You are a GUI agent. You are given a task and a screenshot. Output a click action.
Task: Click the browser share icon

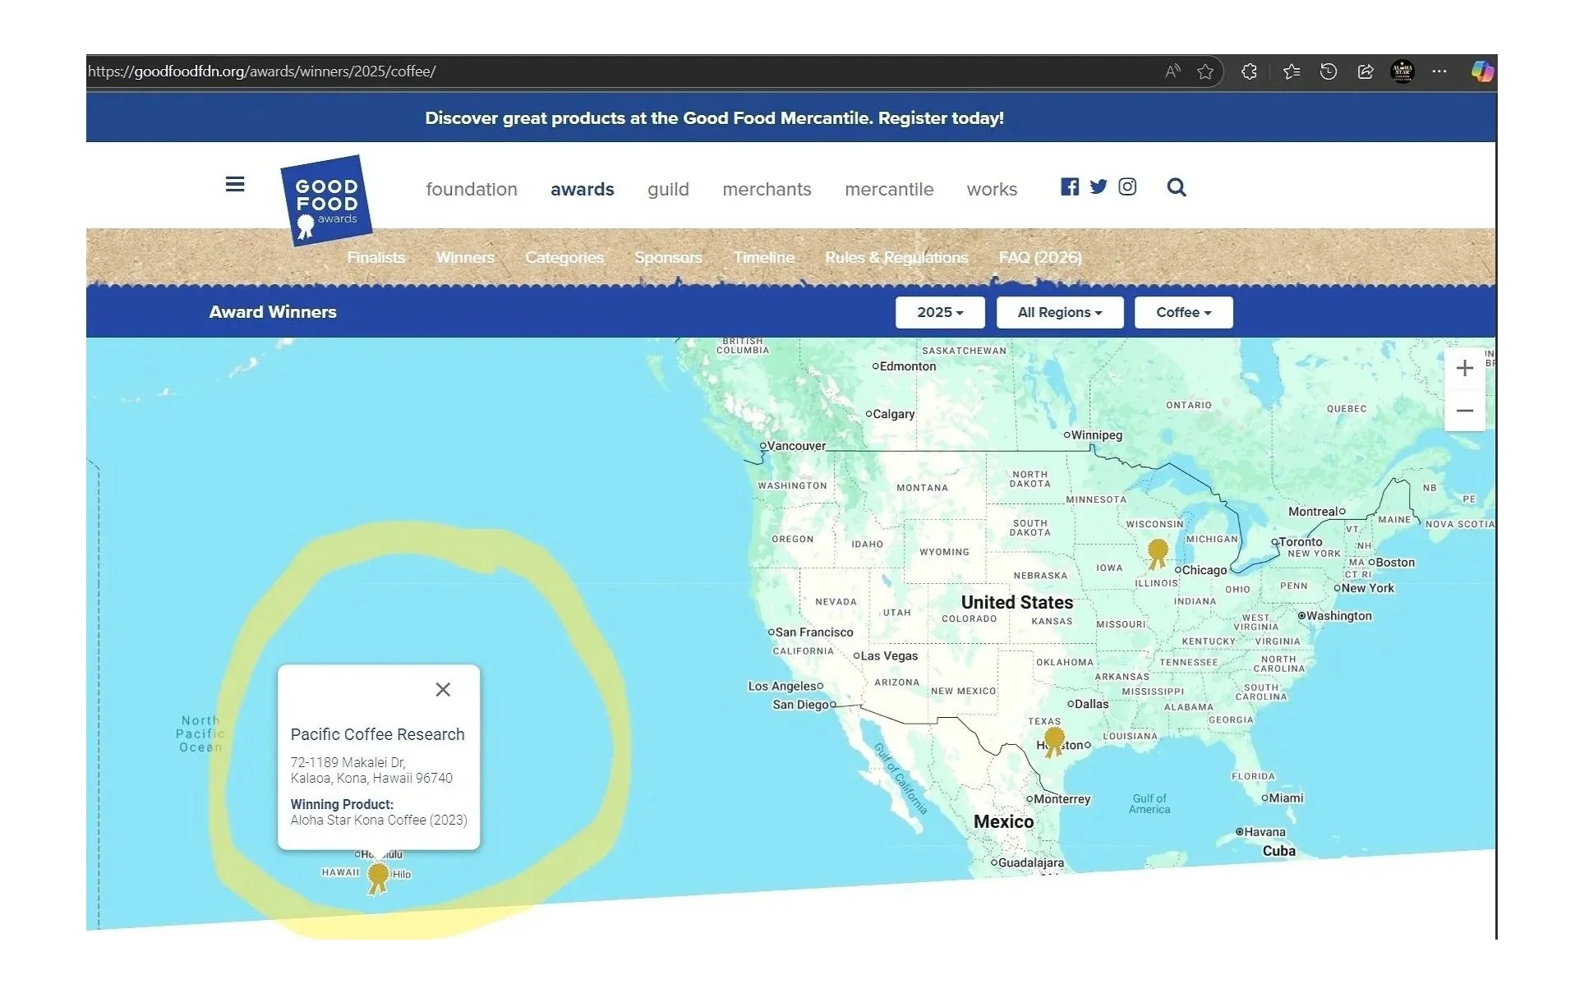[1365, 71]
